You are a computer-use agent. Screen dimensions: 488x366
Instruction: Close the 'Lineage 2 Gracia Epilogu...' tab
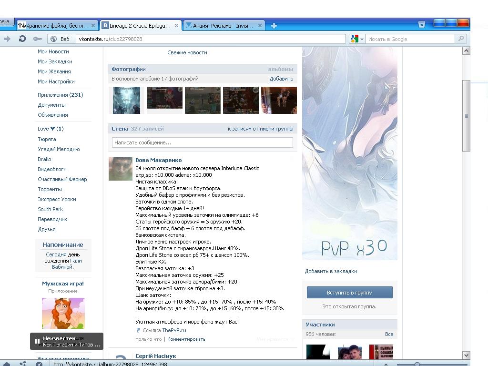[176, 26]
